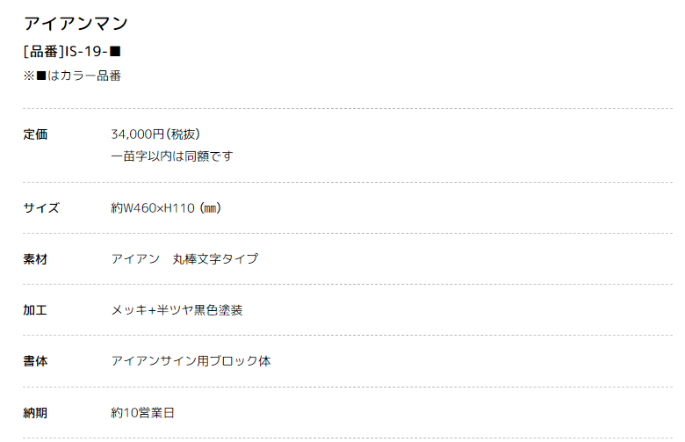The width and height of the screenshot is (685, 442).
Task: Click the サイズ row label
Action: click(x=41, y=207)
